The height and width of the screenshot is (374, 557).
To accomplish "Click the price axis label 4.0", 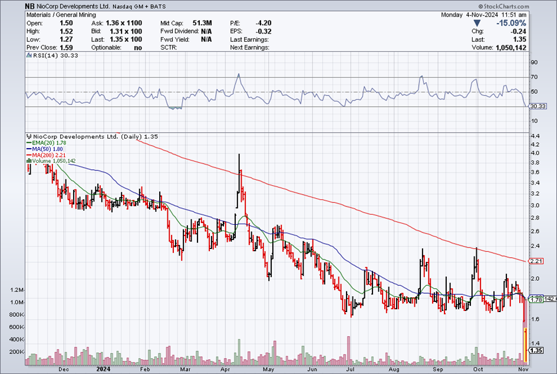I will tap(535, 153).
